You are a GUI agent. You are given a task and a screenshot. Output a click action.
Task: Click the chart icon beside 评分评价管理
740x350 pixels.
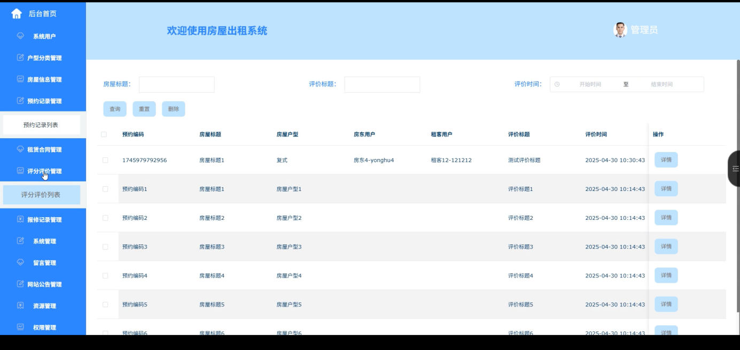20,171
